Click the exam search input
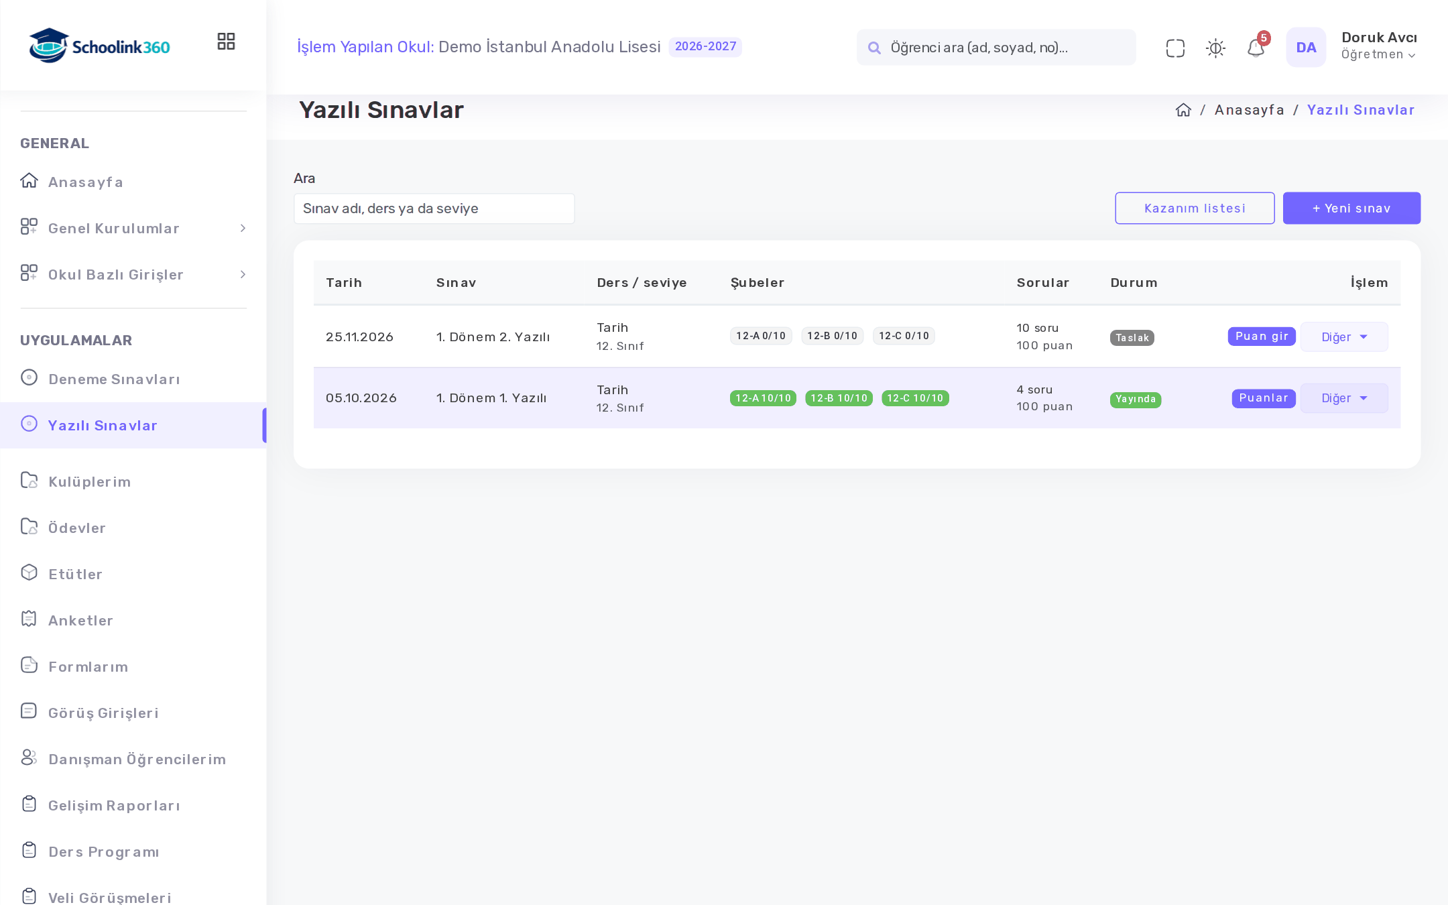 [434, 208]
